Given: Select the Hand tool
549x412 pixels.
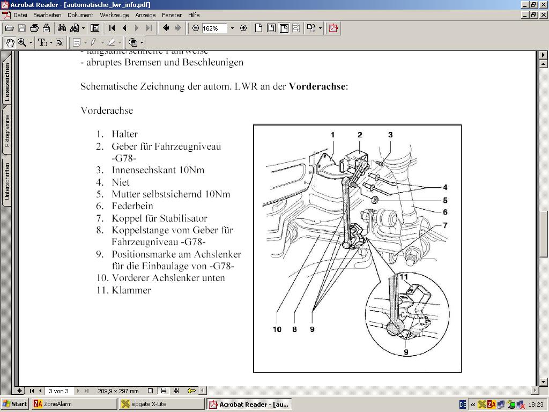Looking at the screenshot, I should [10, 42].
